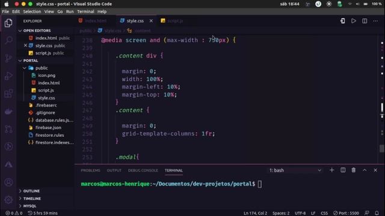385x216 pixels.
Task: Open the Apple menu in the top bar
Action: pyautogui.click(x=7, y=4)
